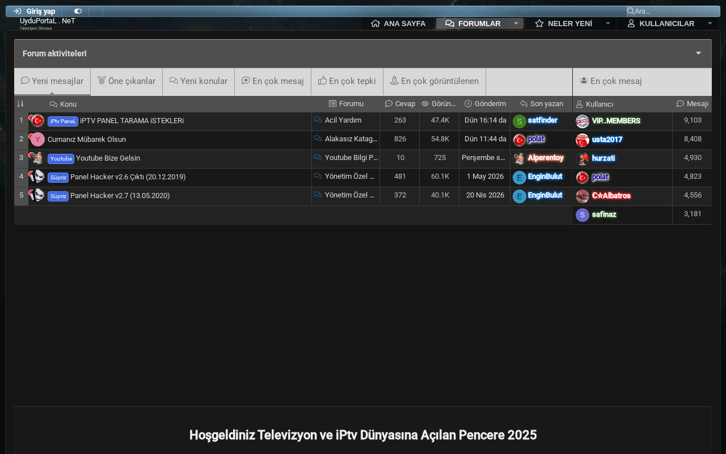The image size is (726, 454).
Task: Open the ANA SAYFA home menu
Action: [x=398, y=23]
